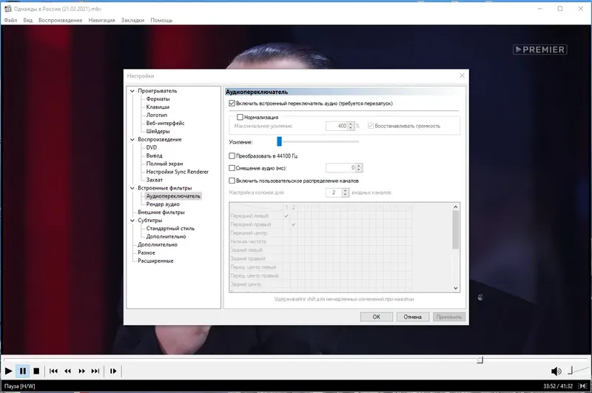Viewport: 592px width, 393px height.
Task: Open Настройки Sync Renderer page
Action: coord(178,172)
